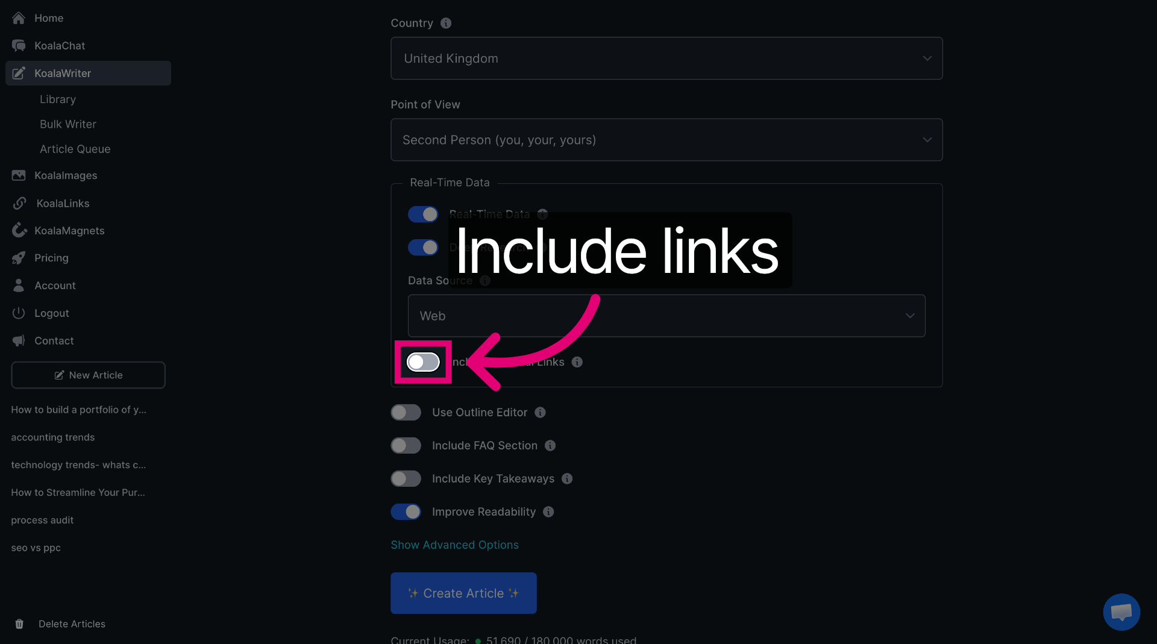Select the KoalaLinks sidebar label
The image size is (1157, 644).
63,204
